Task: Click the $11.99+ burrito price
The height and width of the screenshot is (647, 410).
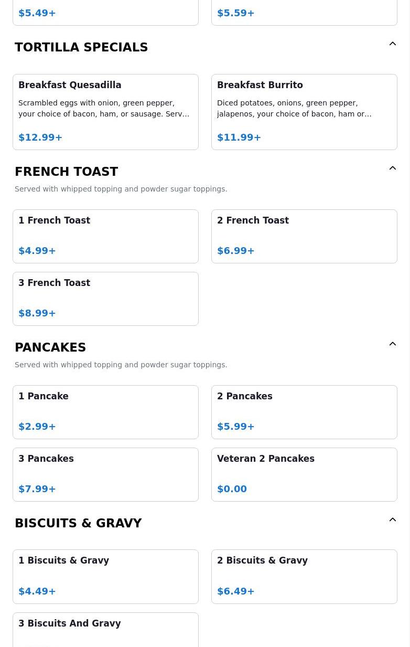Action: coord(239,137)
